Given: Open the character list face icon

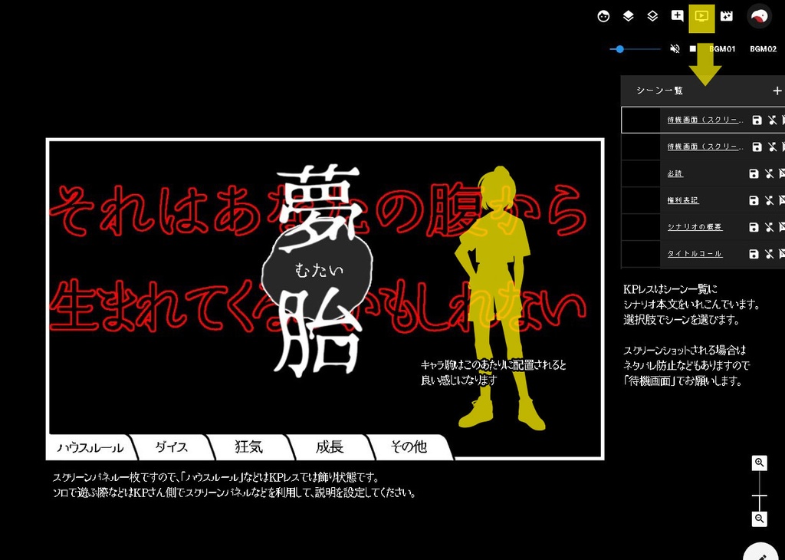Looking at the screenshot, I should (604, 17).
